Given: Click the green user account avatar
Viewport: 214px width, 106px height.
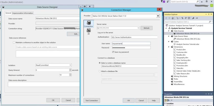Looking at the screenshot, I should tap(212, 5).
